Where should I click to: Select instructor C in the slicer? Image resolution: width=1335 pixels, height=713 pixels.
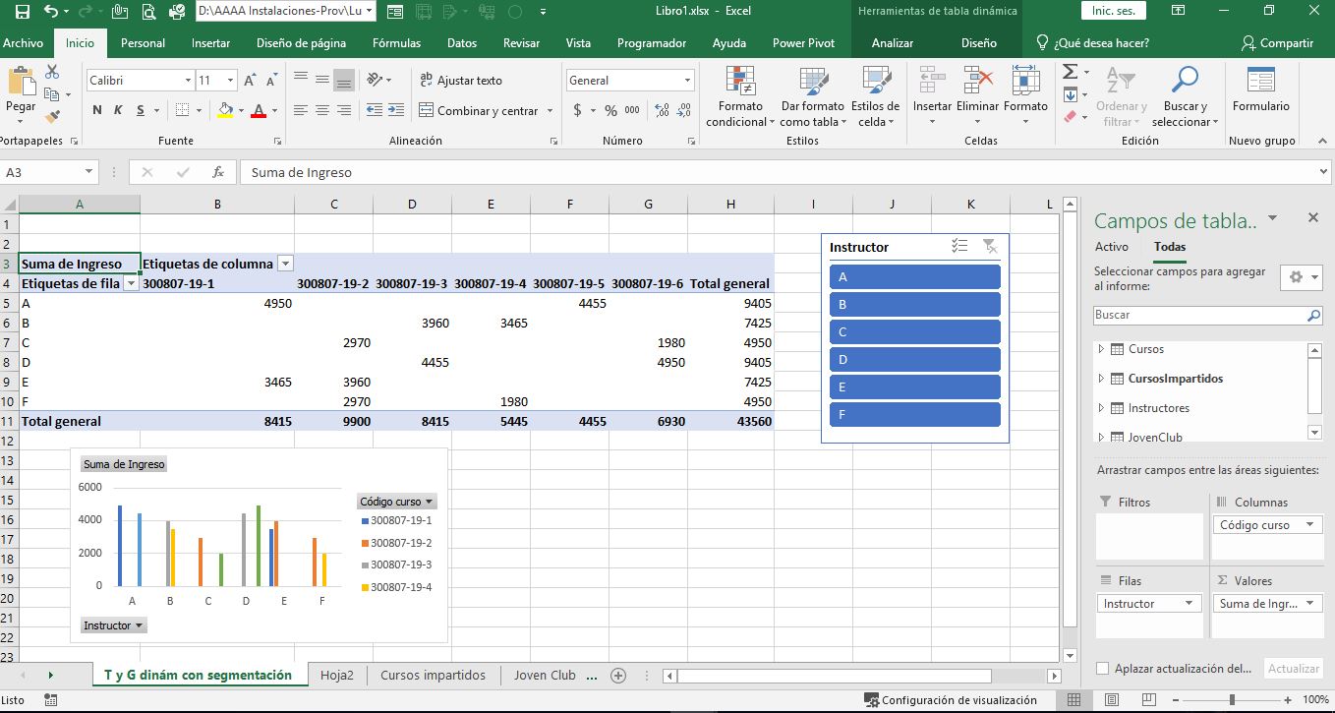point(914,332)
